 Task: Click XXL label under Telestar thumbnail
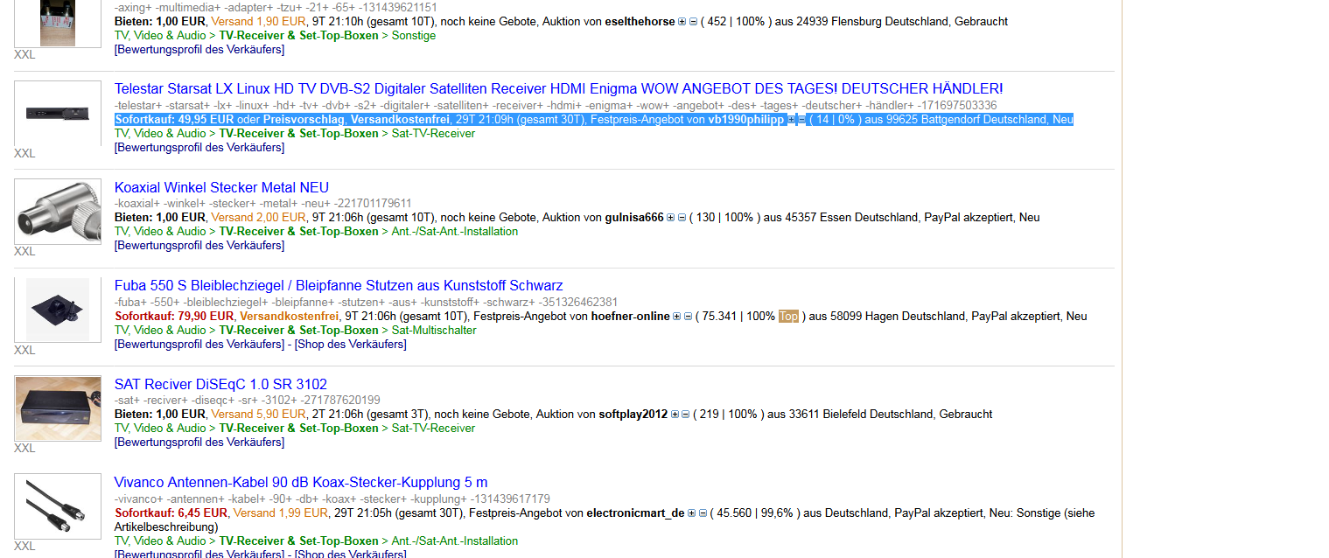point(24,153)
